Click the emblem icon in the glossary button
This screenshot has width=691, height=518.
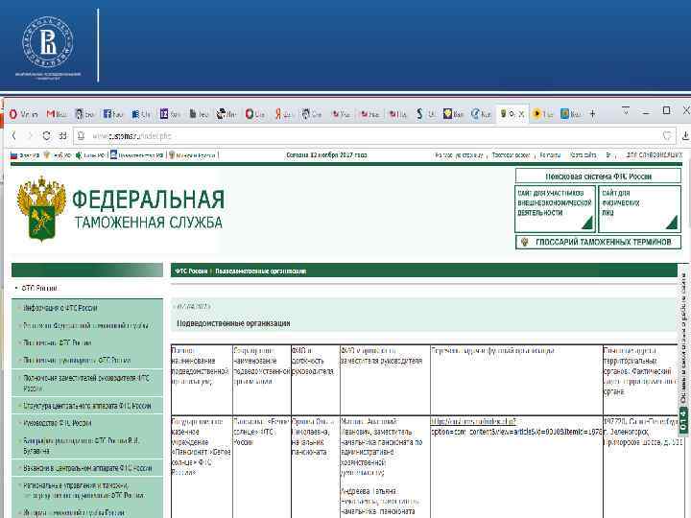coord(524,242)
